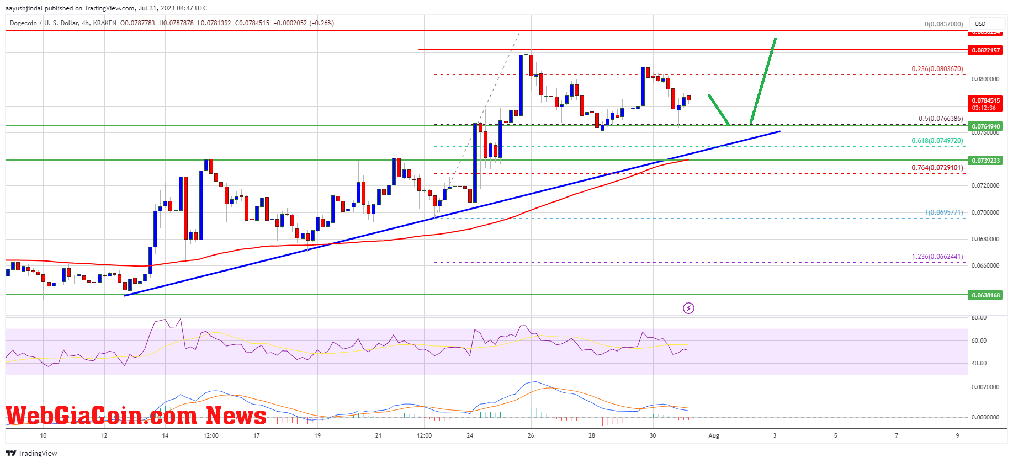Click the 26 date label on time axis
The image size is (1013, 463).
click(x=531, y=435)
